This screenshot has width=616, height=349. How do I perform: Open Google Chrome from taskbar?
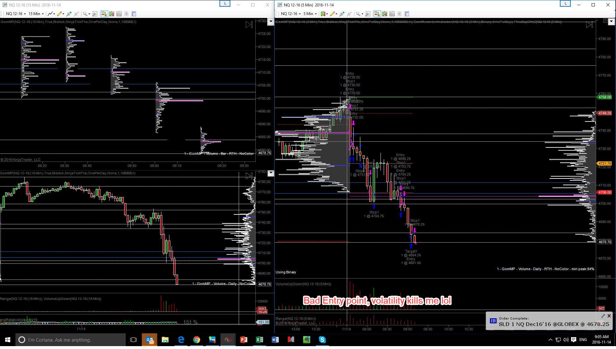197,340
